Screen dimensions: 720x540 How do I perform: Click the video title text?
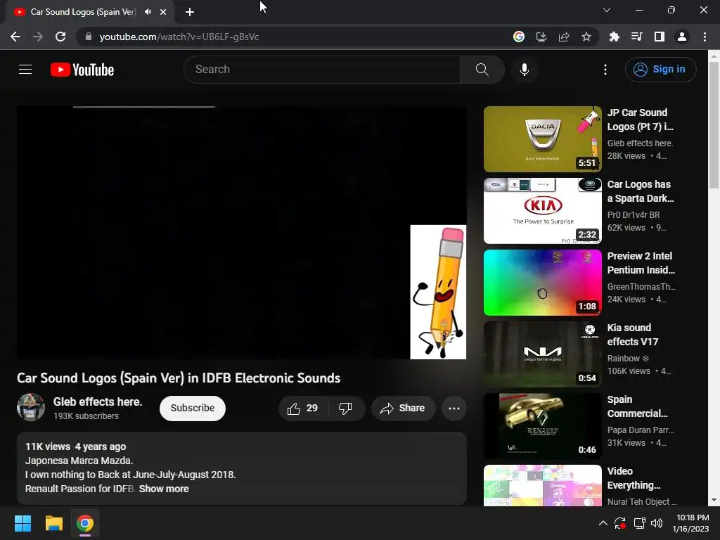coord(179,378)
